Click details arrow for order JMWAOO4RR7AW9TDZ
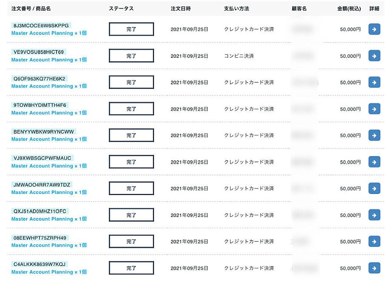Image resolution: width=385 pixels, height=285 pixels. point(374,188)
